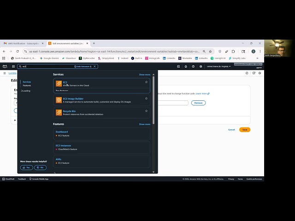Click the EC2 Image Builder service icon
This screenshot has height=221, width=295.
[x=59, y=100]
